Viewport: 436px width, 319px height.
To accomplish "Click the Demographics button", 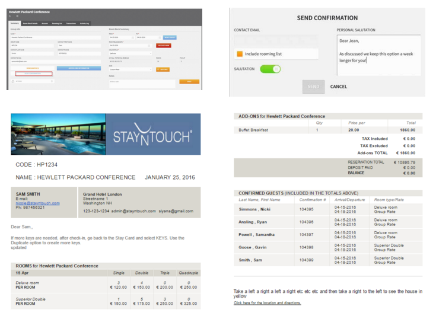I will pos(33,68).
